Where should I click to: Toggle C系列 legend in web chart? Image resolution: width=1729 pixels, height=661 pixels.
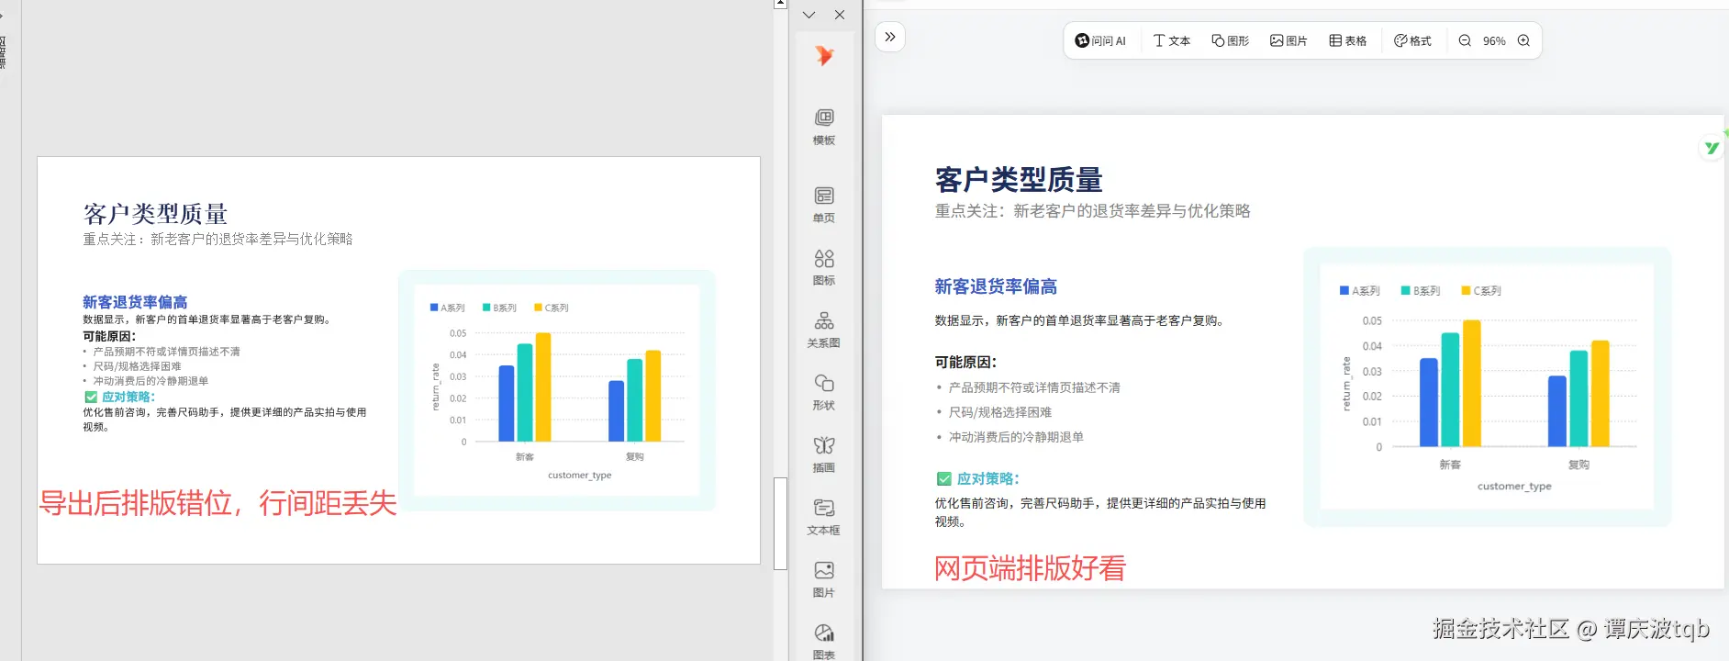click(x=1481, y=291)
